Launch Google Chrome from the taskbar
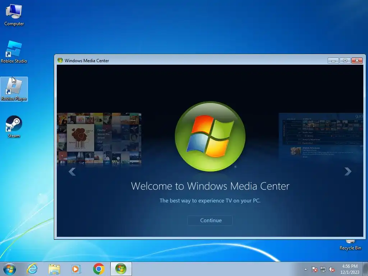The image size is (368, 276). click(x=98, y=269)
